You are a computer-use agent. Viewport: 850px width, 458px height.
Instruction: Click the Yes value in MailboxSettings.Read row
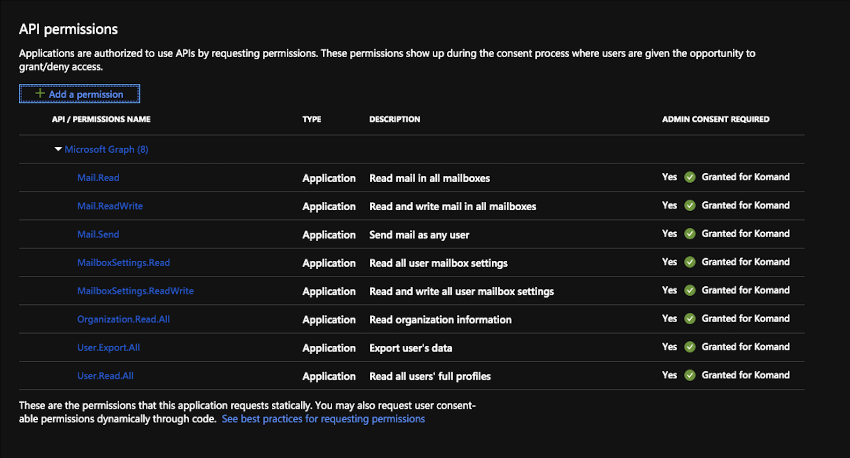[x=669, y=262]
